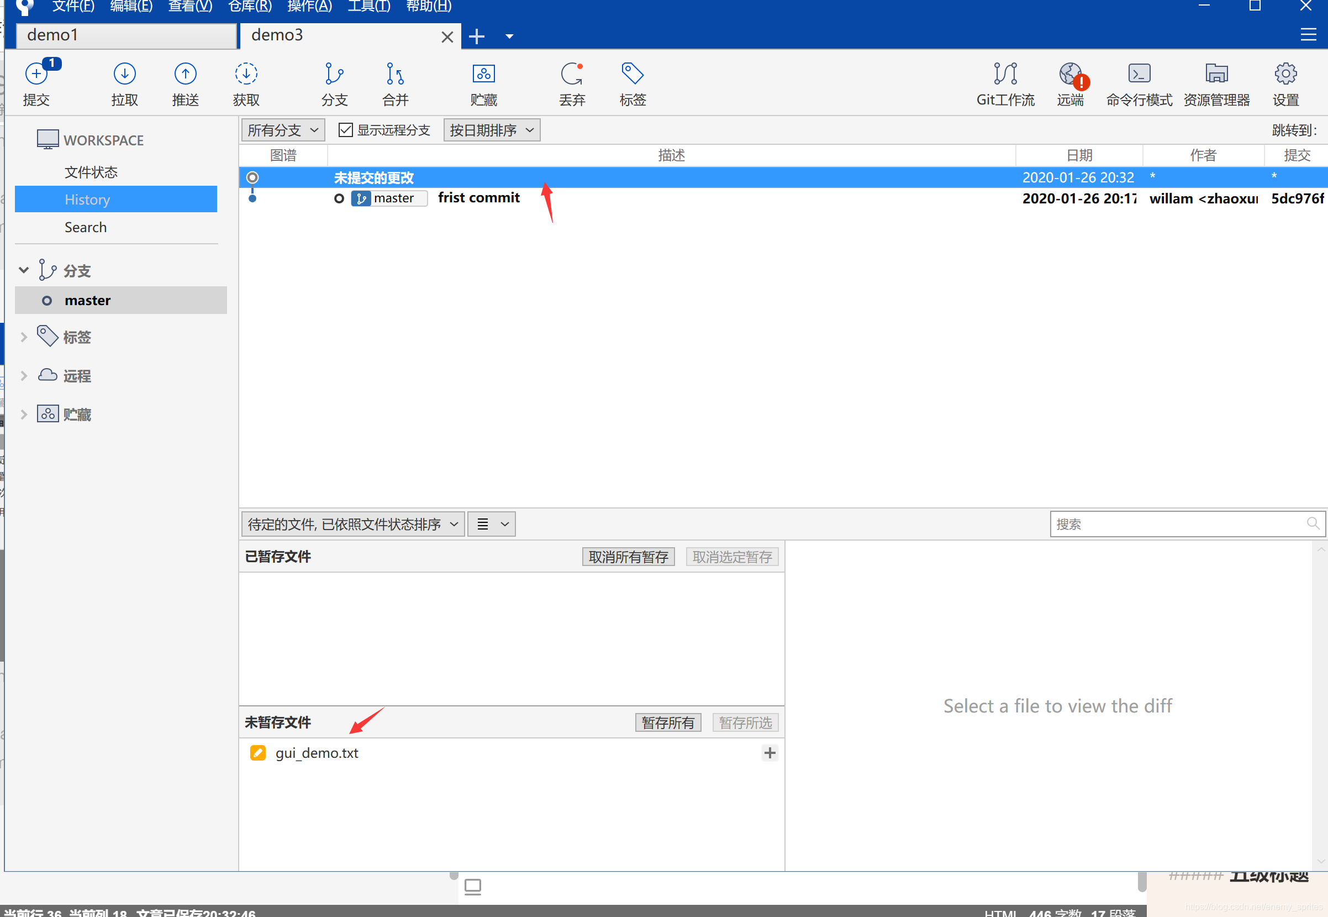
Task: Open 命令行模式 terminal icon
Action: 1139,75
